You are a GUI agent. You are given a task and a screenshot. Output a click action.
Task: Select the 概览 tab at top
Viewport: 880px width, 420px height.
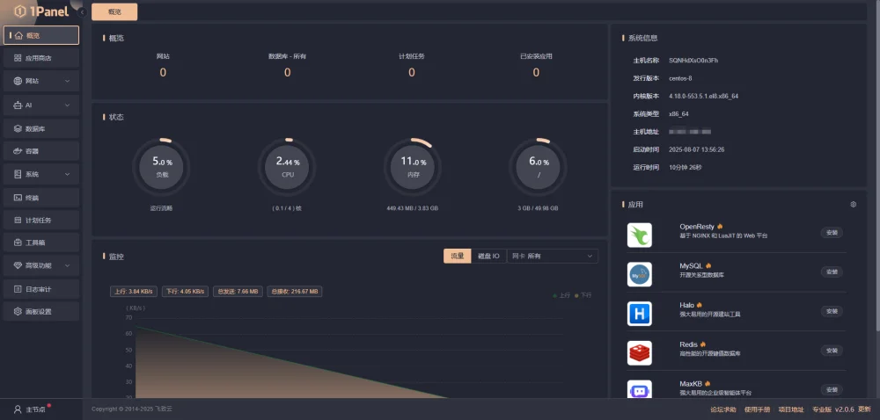114,12
